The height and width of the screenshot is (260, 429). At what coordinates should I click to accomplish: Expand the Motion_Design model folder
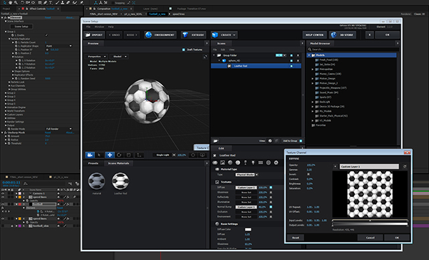[313, 79]
